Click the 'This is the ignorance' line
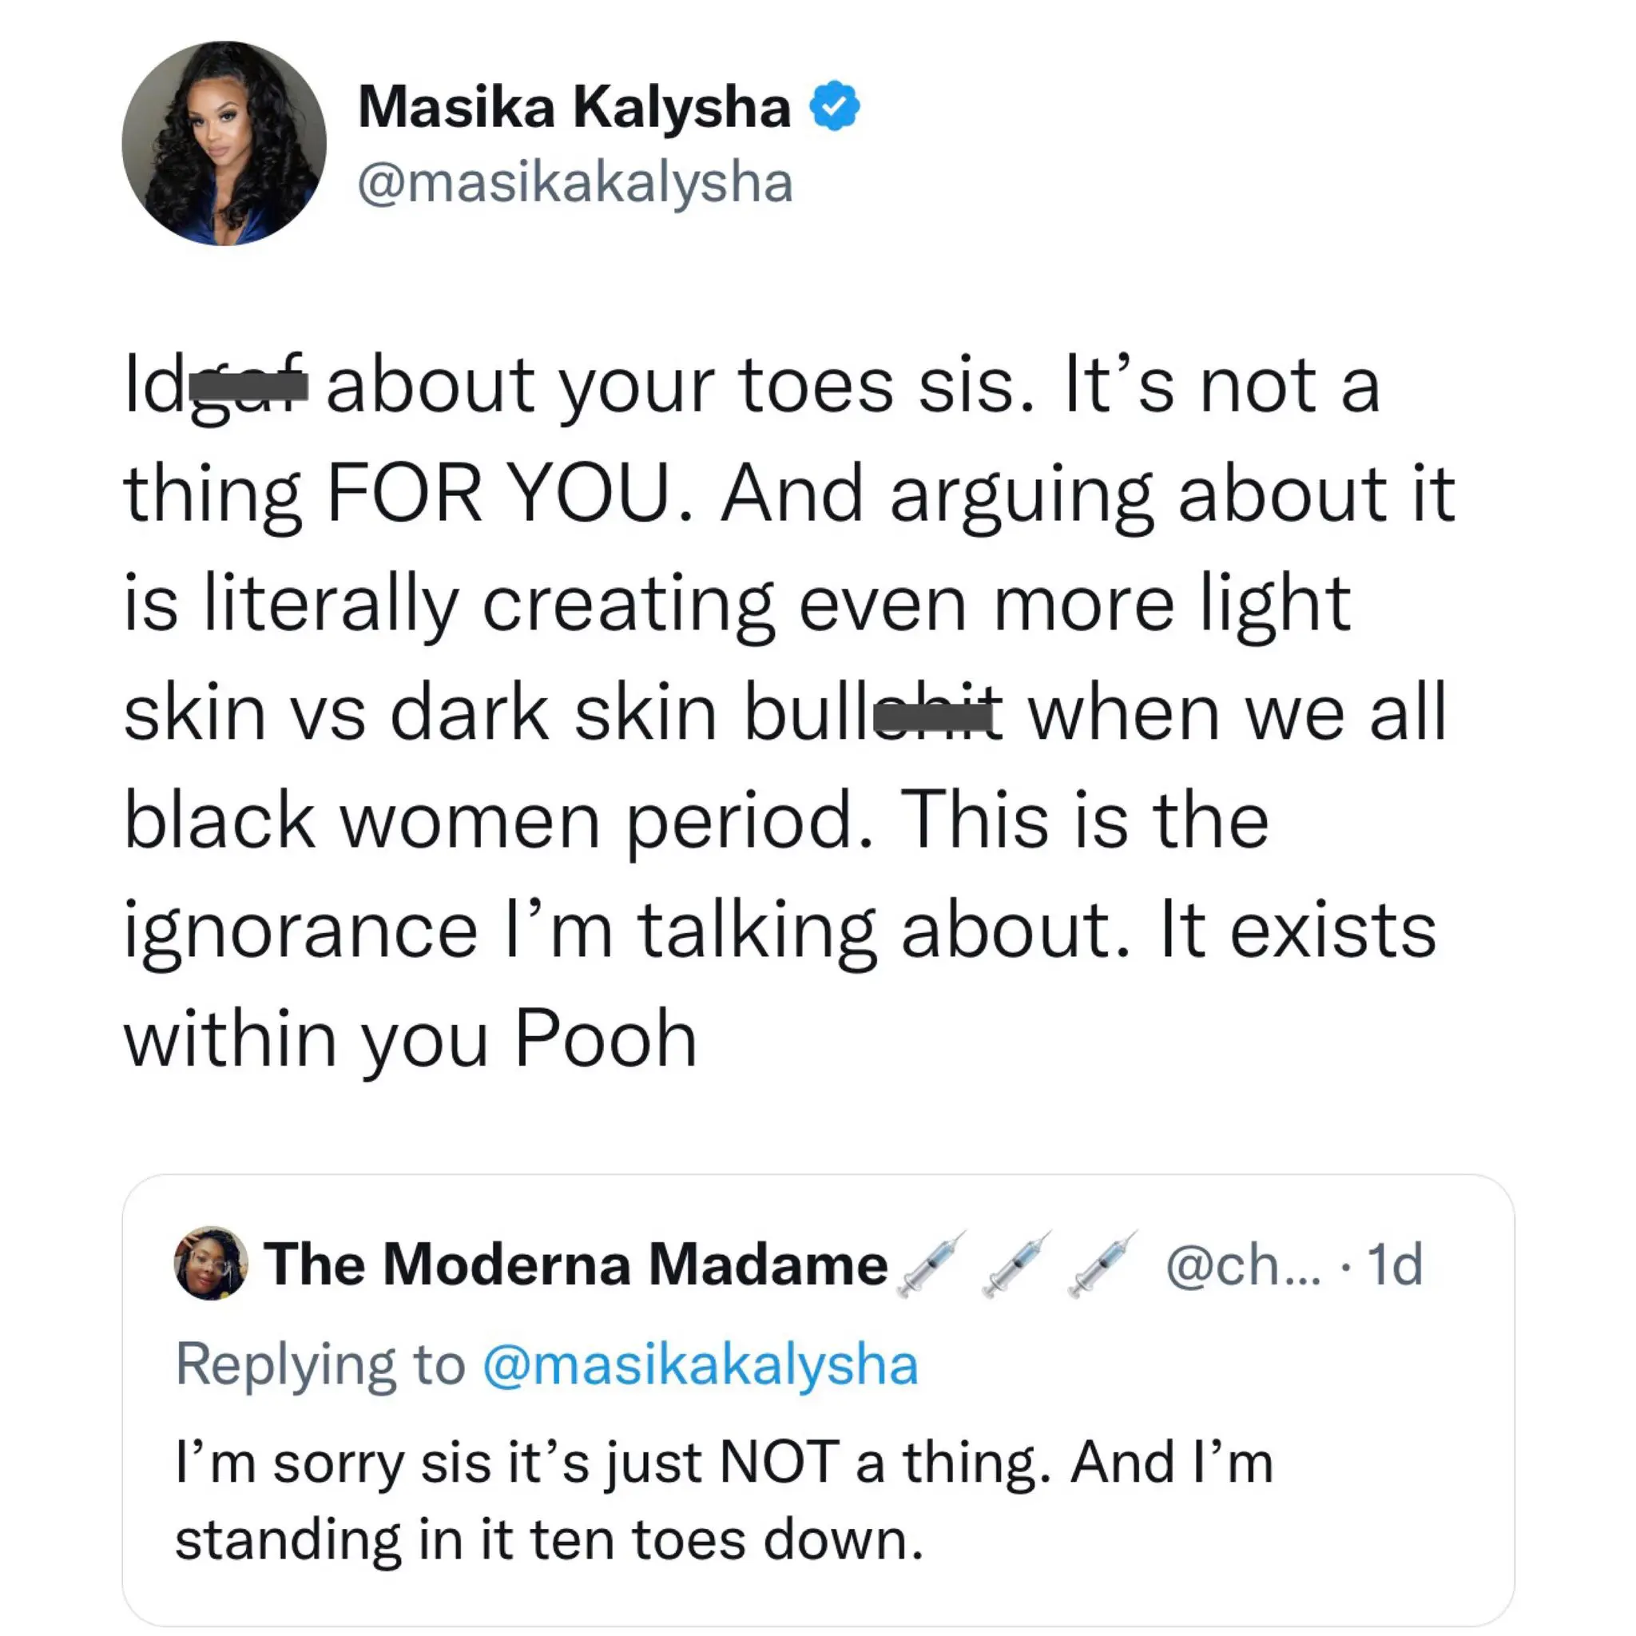 pos(1084,821)
